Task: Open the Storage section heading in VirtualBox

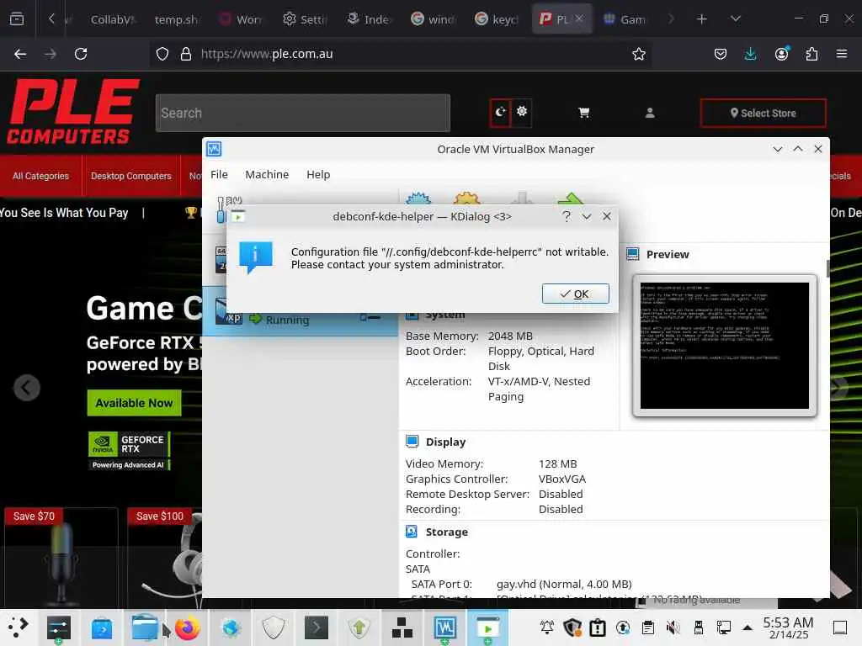Action: point(446,532)
